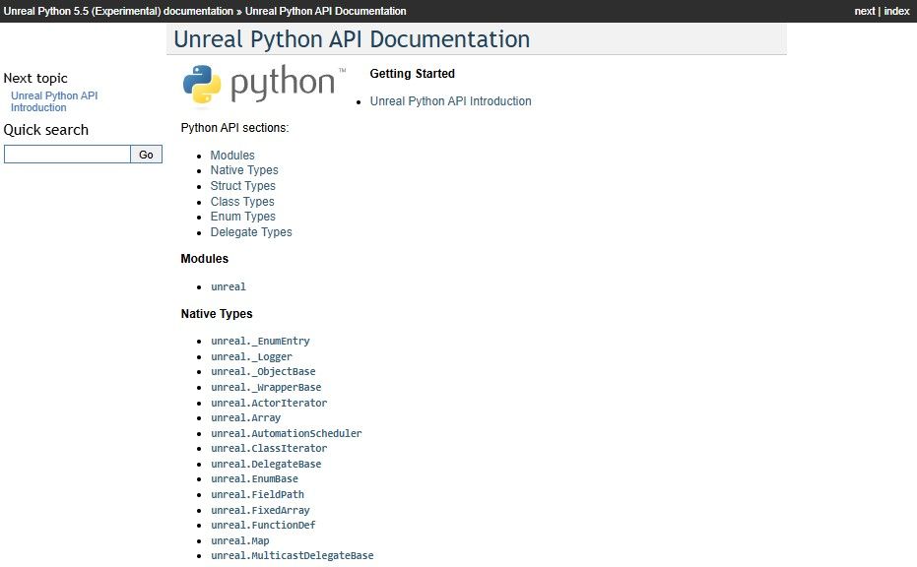The image size is (917, 567).
Task: Click the Quick search input field
Action: point(67,155)
